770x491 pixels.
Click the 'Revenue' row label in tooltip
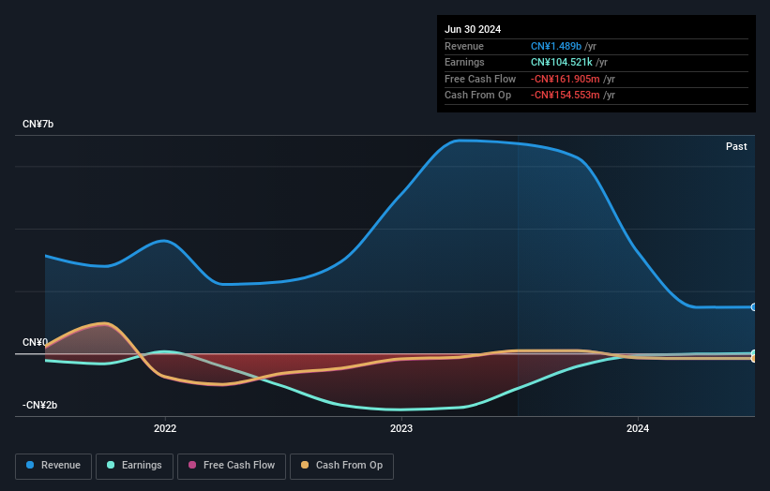(464, 46)
